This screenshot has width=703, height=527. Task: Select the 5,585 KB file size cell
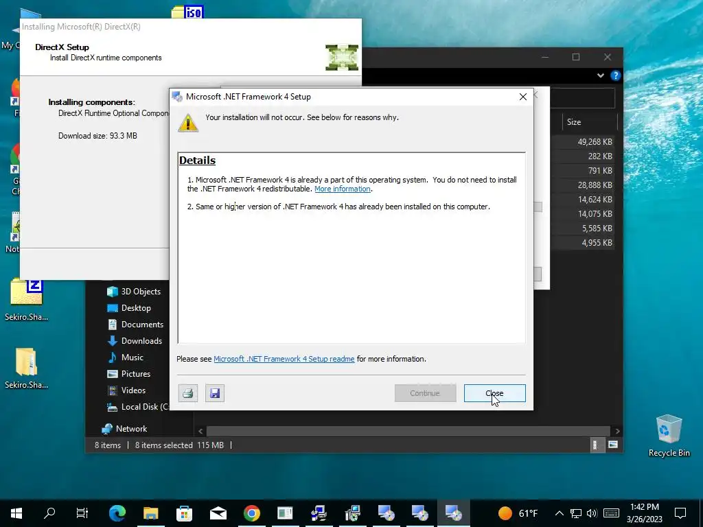click(x=597, y=229)
